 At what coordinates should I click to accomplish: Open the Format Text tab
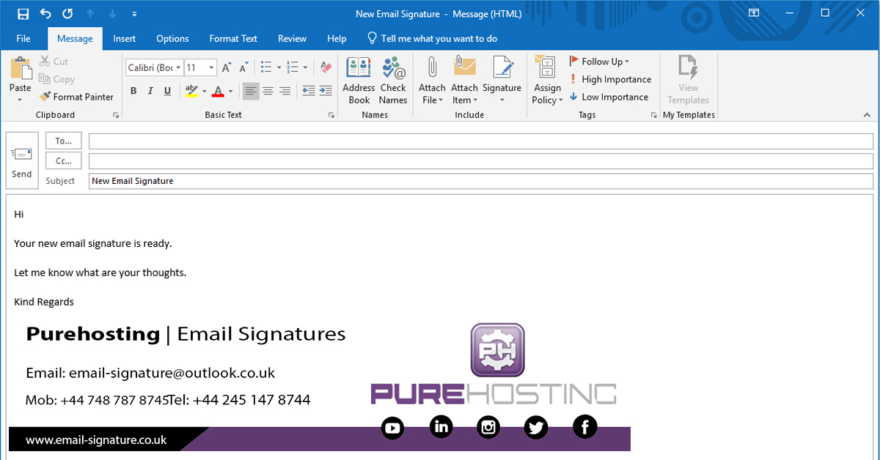(x=233, y=39)
